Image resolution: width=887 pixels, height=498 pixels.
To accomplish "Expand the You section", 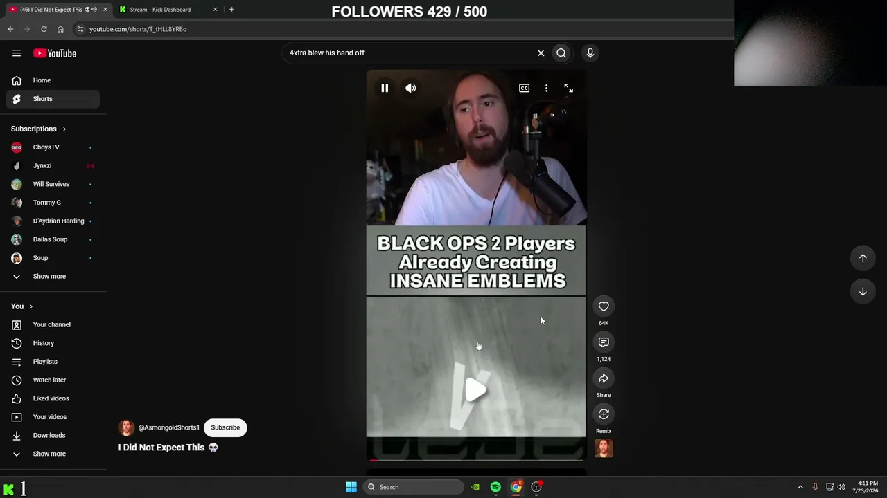I will pyautogui.click(x=21, y=306).
